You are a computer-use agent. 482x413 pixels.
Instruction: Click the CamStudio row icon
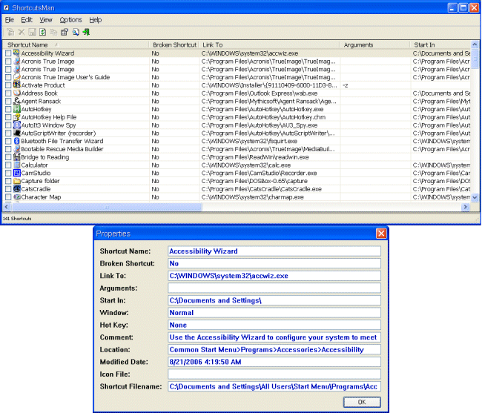click(16, 173)
